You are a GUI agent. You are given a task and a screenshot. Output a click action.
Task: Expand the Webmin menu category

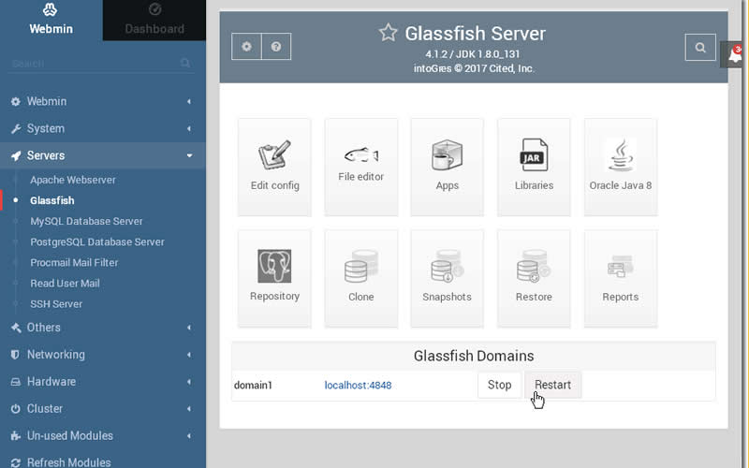point(103,101)
